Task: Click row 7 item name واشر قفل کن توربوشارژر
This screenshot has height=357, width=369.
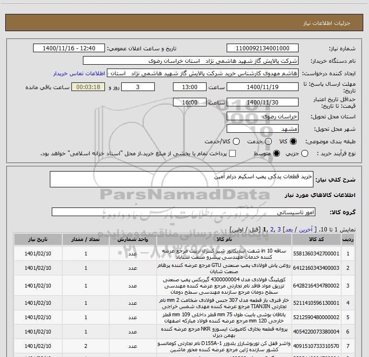Action: (x=224, y=346)
